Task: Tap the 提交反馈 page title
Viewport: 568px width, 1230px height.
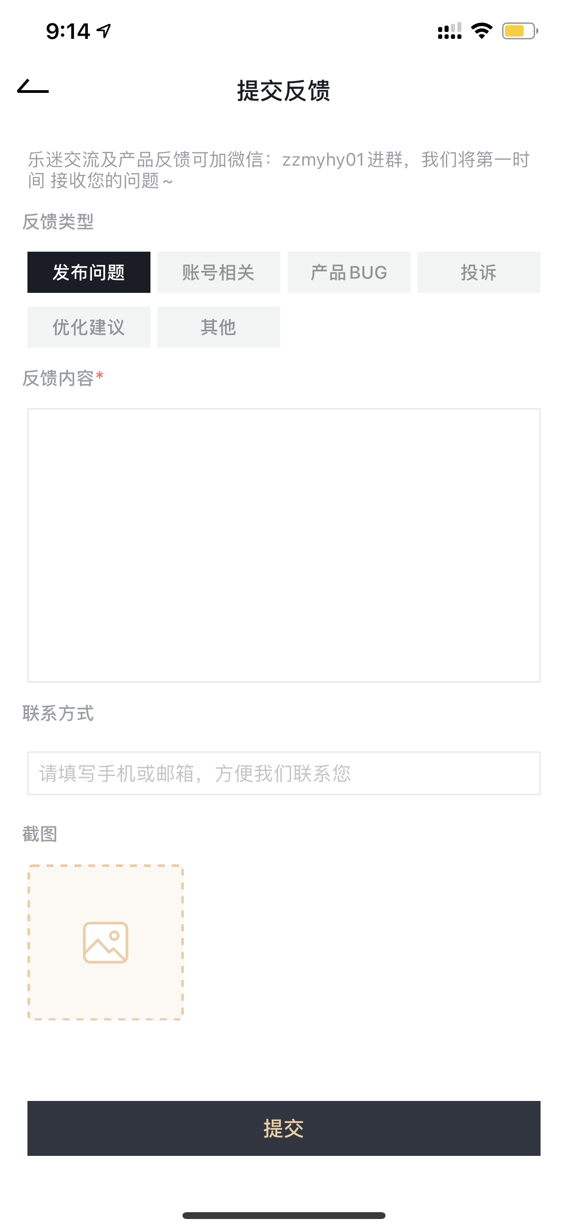Action: pyautogui.click(x=284, y=90)
